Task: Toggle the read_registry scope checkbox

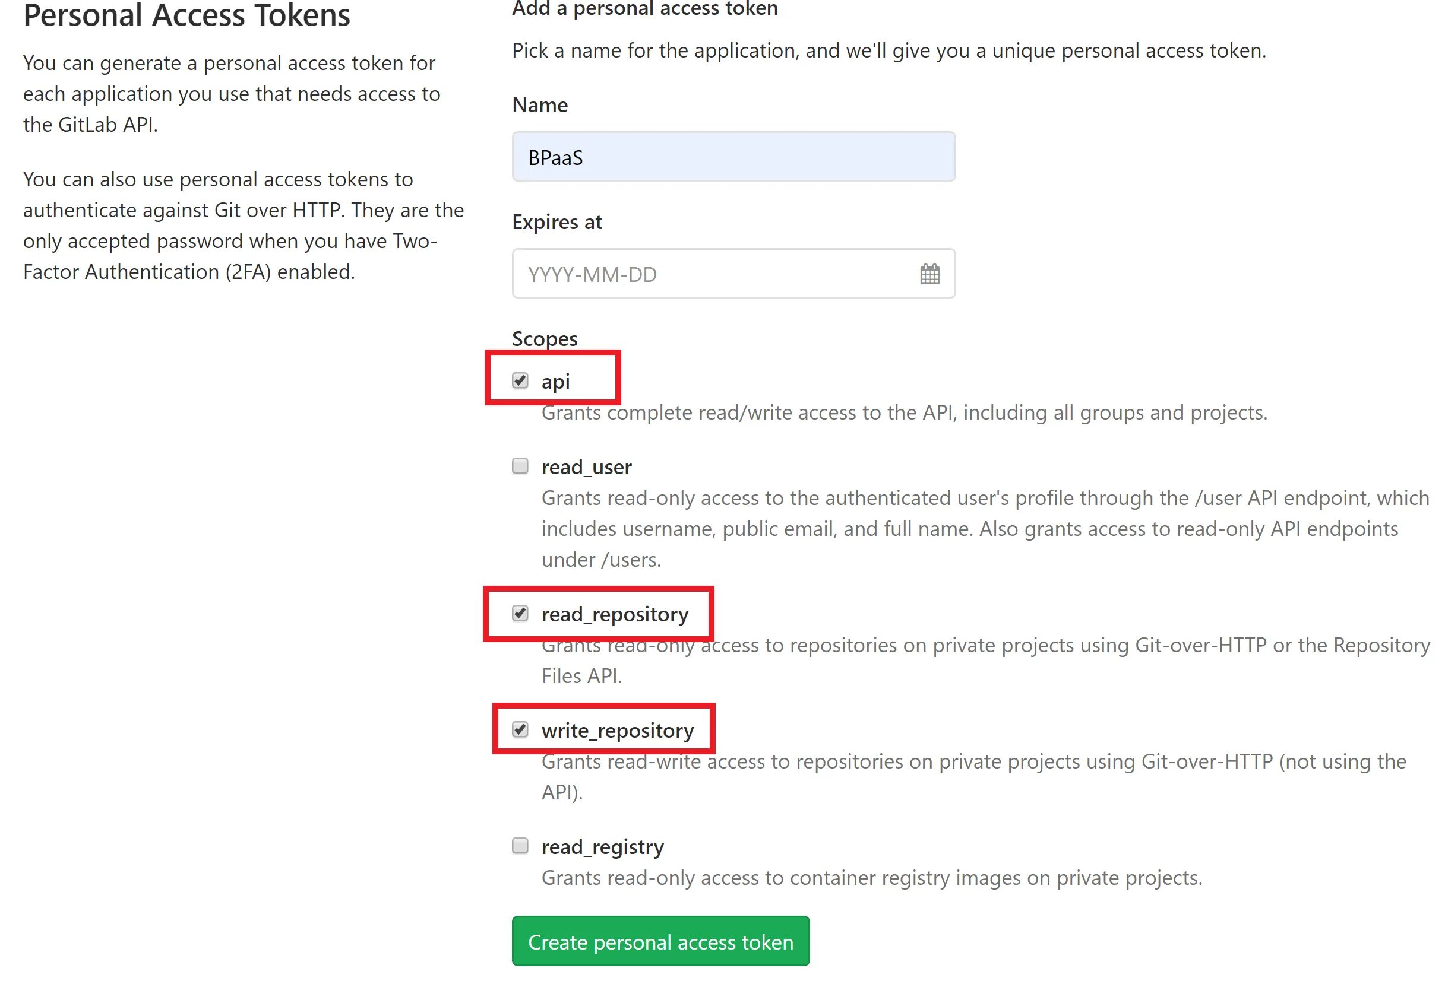Action: pos(520,845)
